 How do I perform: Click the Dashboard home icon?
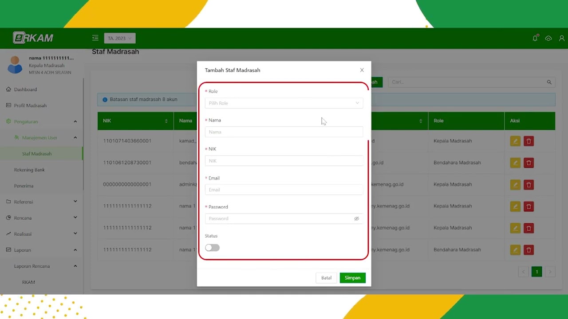[x=8, y=89]
